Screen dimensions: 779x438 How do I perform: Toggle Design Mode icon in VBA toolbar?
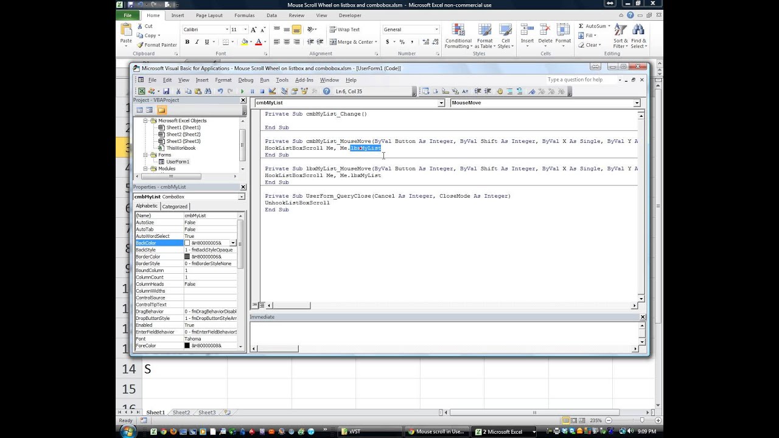pyautogui.click(x=272, y=91)
